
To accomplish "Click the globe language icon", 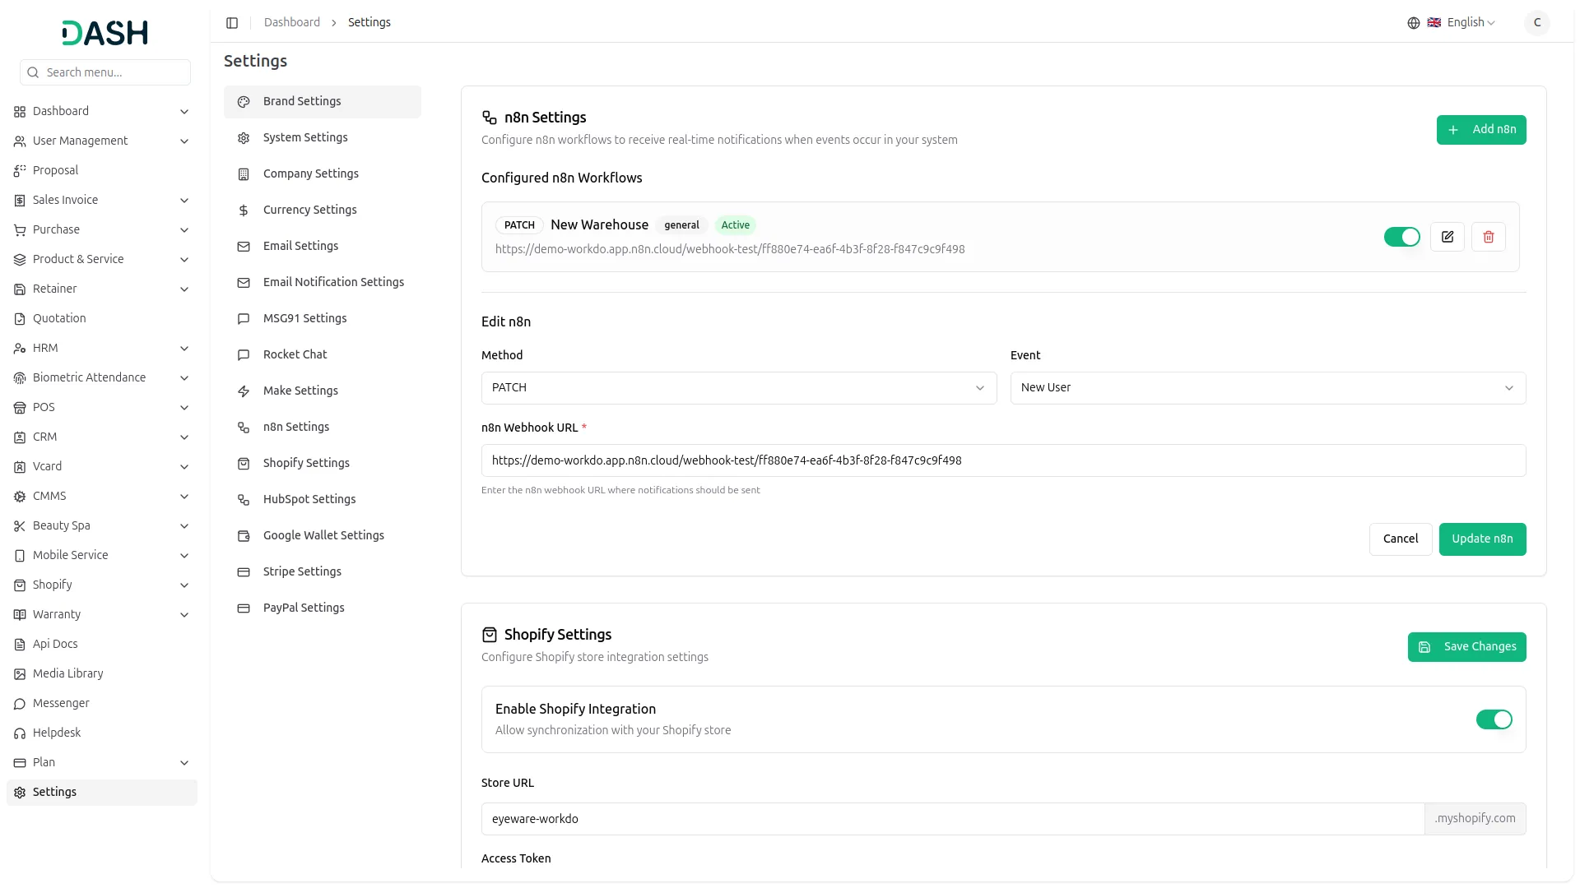I will (x=1413, y=22).
